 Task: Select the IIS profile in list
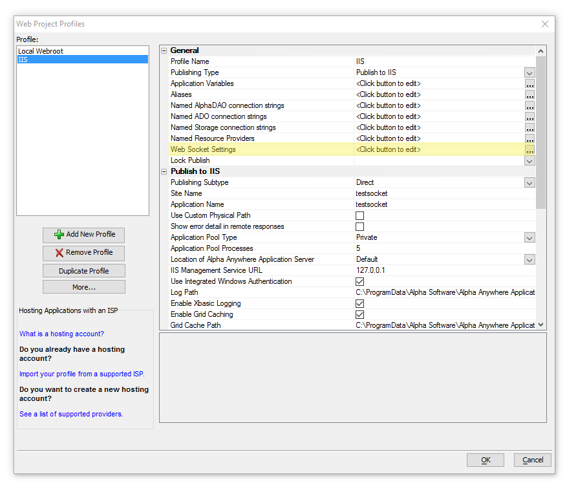click(83, 59)
